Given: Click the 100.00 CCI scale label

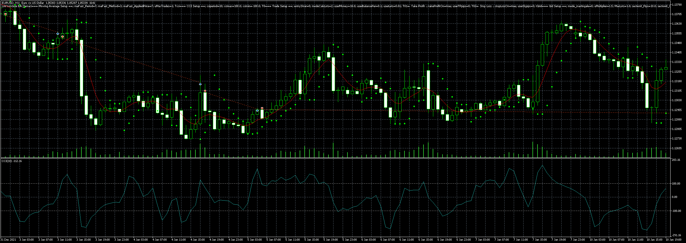Looking at the screenshot, I should pyautogui.click(x=676, y=183).
